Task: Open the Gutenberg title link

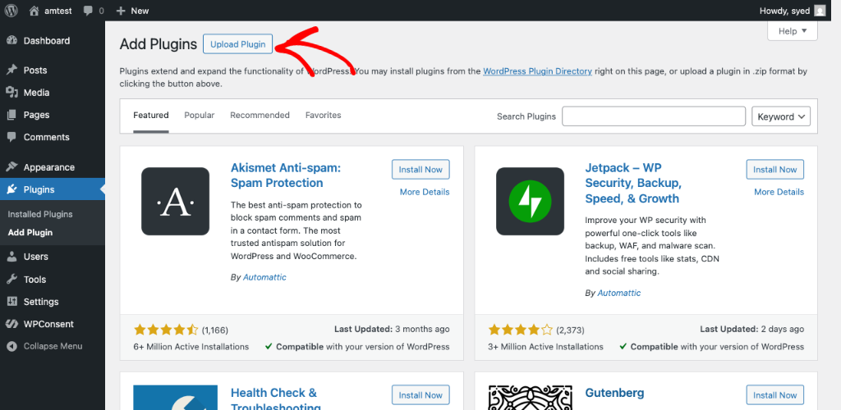Action: (614, 393)
